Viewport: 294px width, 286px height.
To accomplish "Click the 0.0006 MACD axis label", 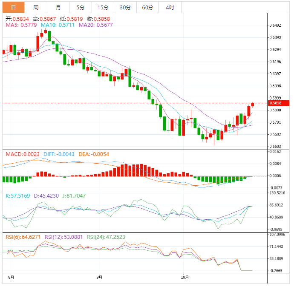I will click(275, 176).
